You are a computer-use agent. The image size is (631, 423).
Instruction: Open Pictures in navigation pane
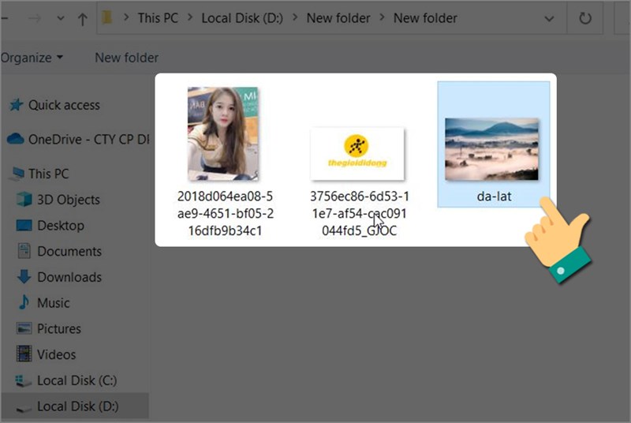coord(58,329)
